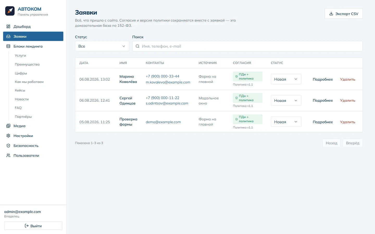This screenshot has height=234, width=375.
Task: Open Кейсы landing block
Action: click(37, 90)
